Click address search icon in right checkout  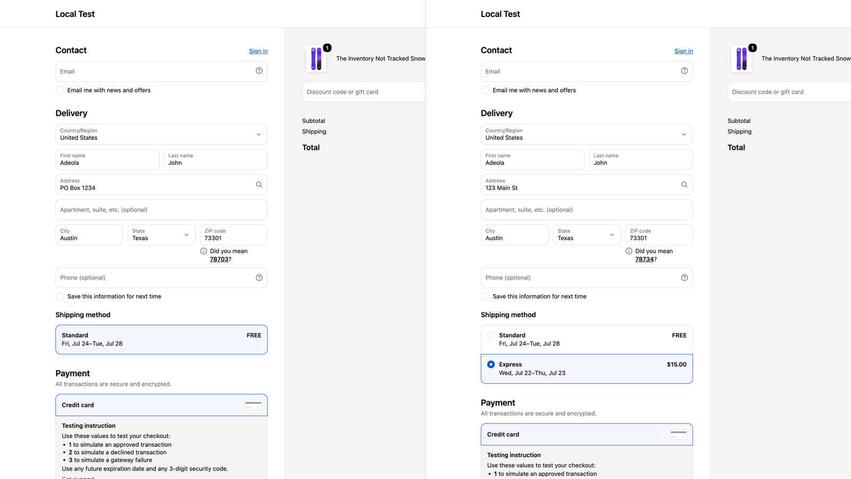(685, 185)
